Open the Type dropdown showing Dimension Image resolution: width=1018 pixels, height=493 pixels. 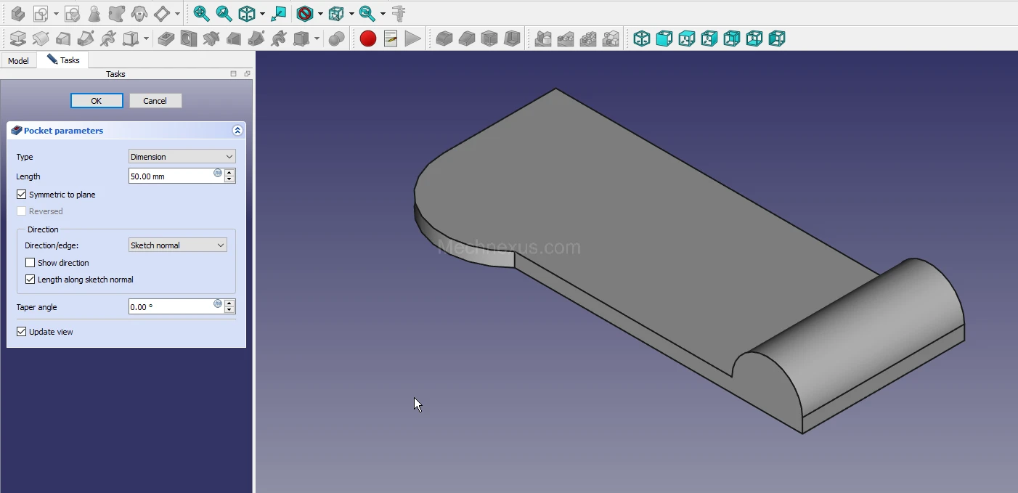pos(182,157)
